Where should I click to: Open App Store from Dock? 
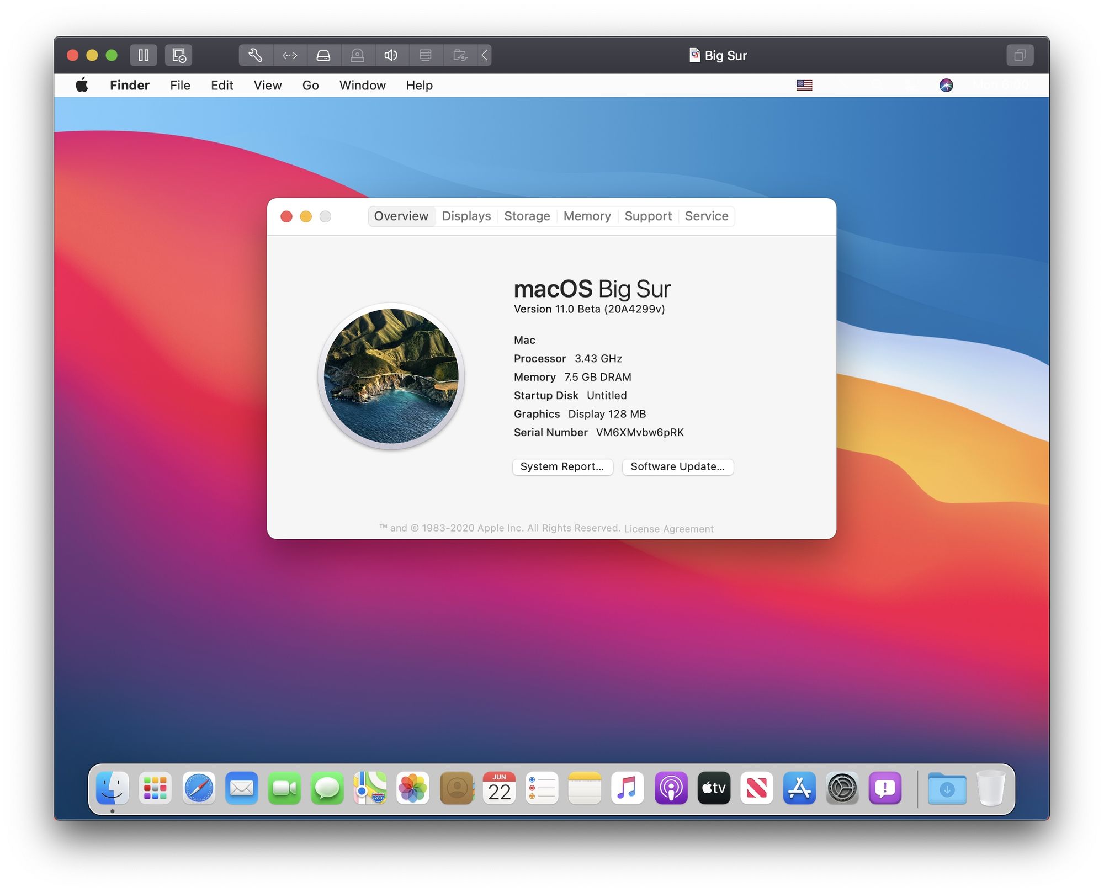pyautogui.click(x=799, y=788)
